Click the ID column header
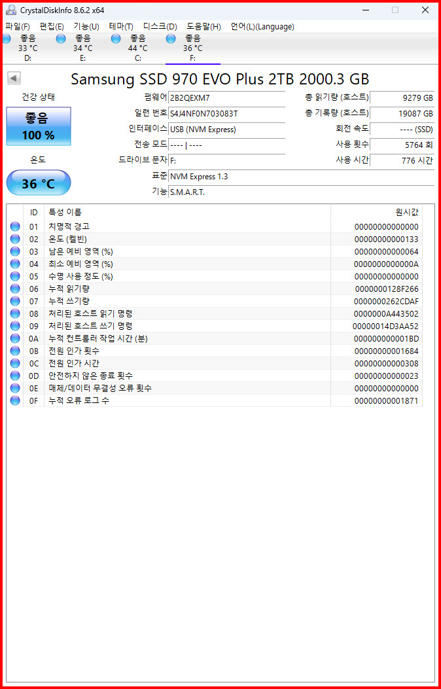This screenshot has width=441, height=689. coord(34,213)
